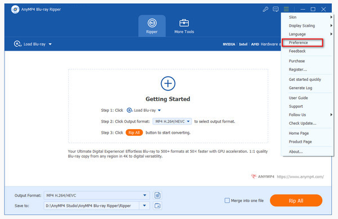
Task: Open the Step 1 Load Blu-ray dropdown arrow
Action: pyautogui.click(x=159, y=110)
